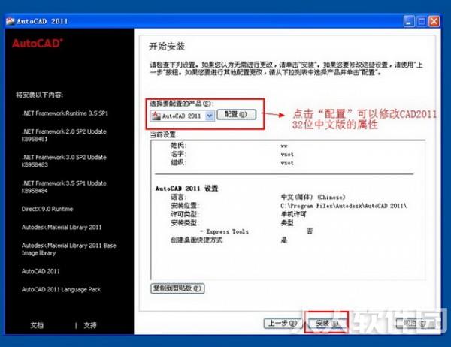Click the language value '中文(简体) (Chinese)'

(x=313, y=198)
